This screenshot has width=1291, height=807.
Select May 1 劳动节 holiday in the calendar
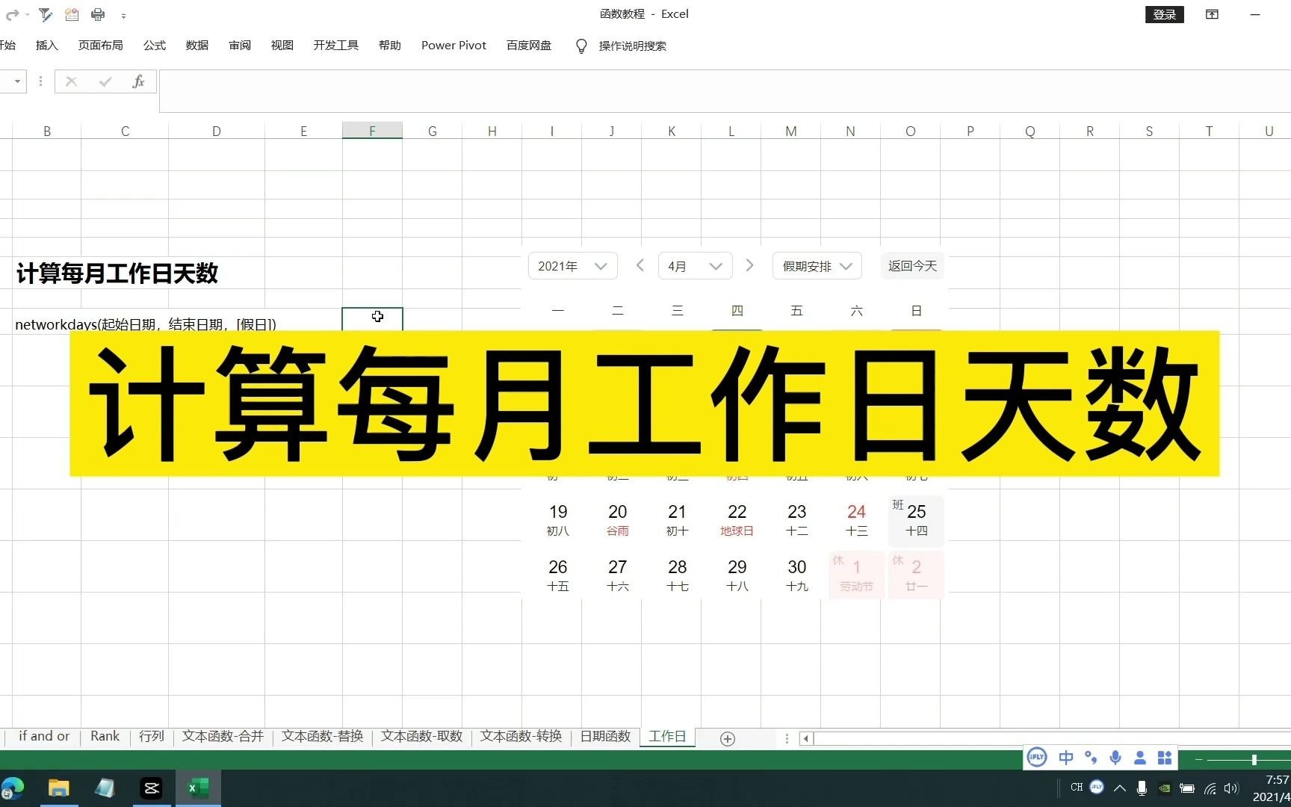(x=856, y=575)
